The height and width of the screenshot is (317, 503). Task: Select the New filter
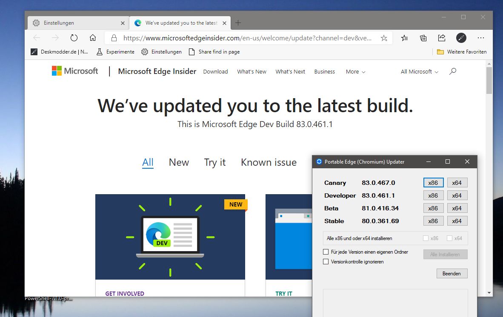(179, 162)
